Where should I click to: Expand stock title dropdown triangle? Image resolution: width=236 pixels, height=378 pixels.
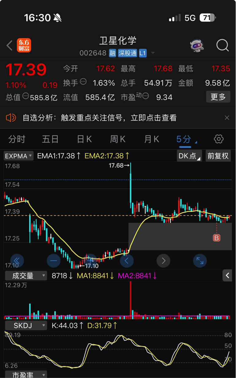[x=153, y=53]
